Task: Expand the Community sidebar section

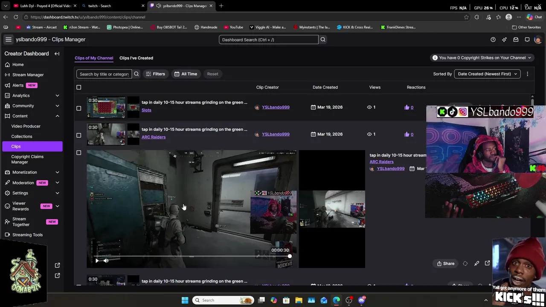Action: (x=57, y=106)
